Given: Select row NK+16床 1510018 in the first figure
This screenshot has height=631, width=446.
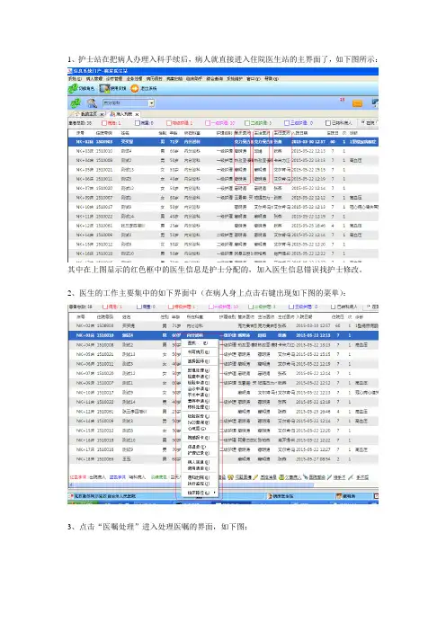Looking at the screenshot, I should pos(223,253).
